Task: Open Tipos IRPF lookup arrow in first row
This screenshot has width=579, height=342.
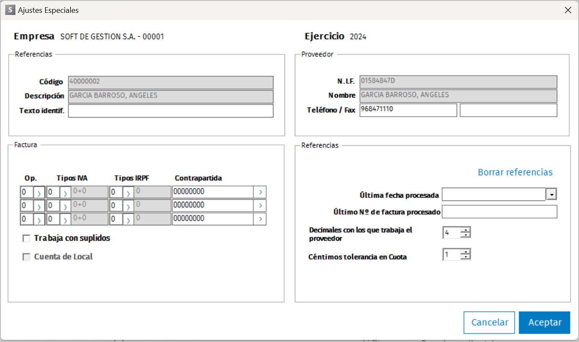Action: [128, 192]
